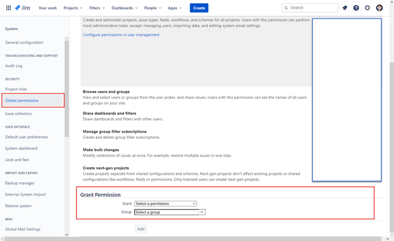394x241 pixels.
Task: Open System dashboard settings
Action: point(21,148)
